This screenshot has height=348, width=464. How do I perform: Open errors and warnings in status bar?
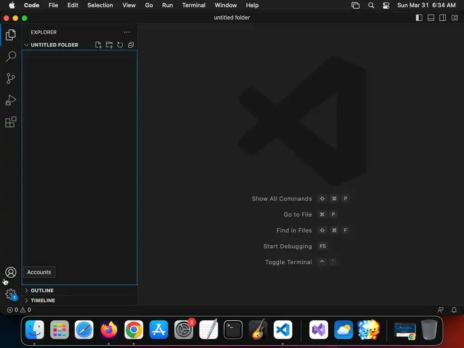tap(19, 310)
